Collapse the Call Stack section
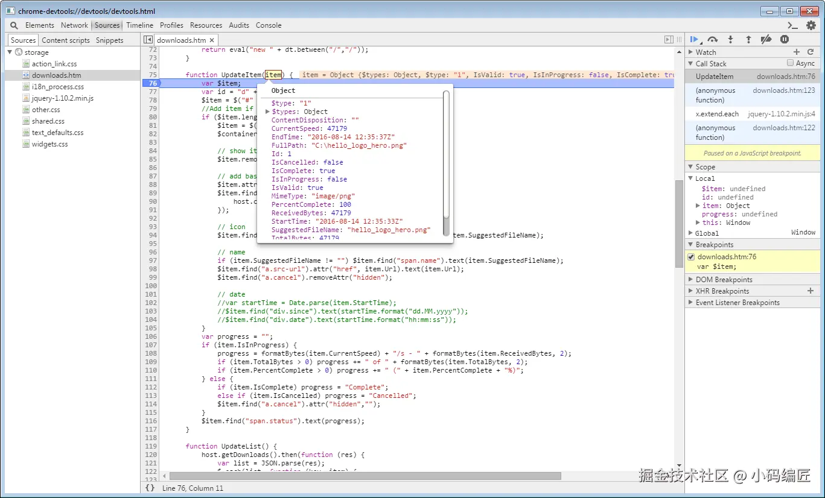The image size is (825, 498). pos(690,64)
